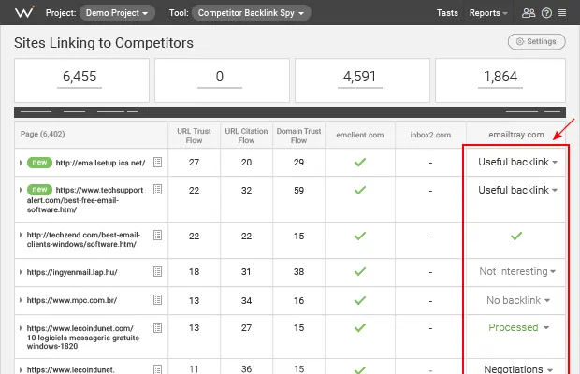Open the lecoindunet.com 10-logiciels link
This screenshot has height=374, width=580.
pyautogui.click(x=84, y=337)
